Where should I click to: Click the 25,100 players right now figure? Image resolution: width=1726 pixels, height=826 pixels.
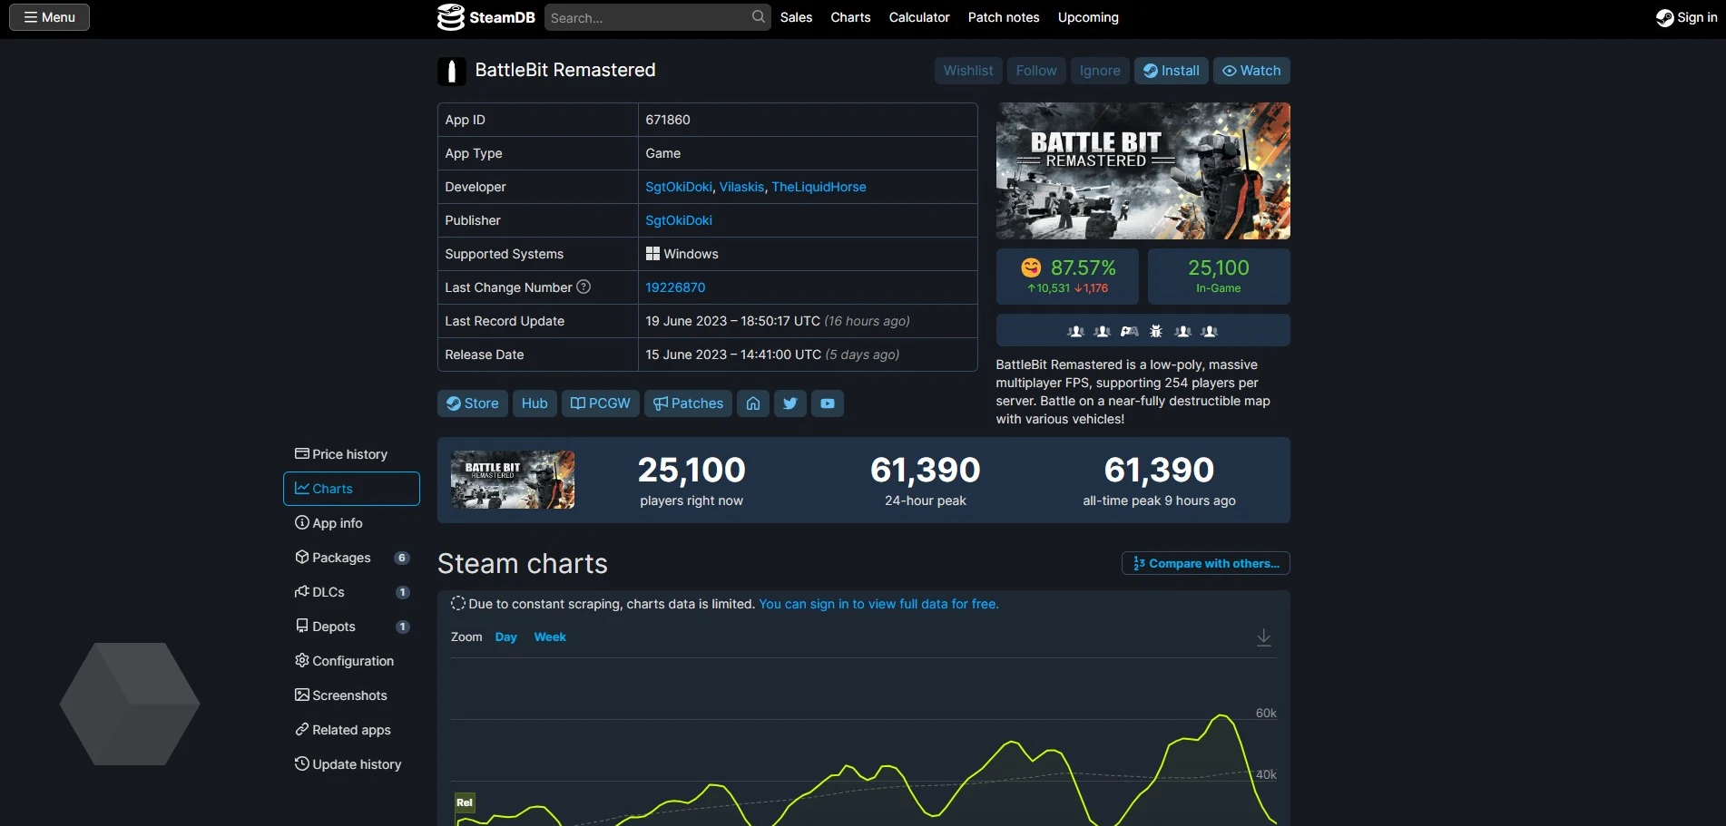(691, 470)
